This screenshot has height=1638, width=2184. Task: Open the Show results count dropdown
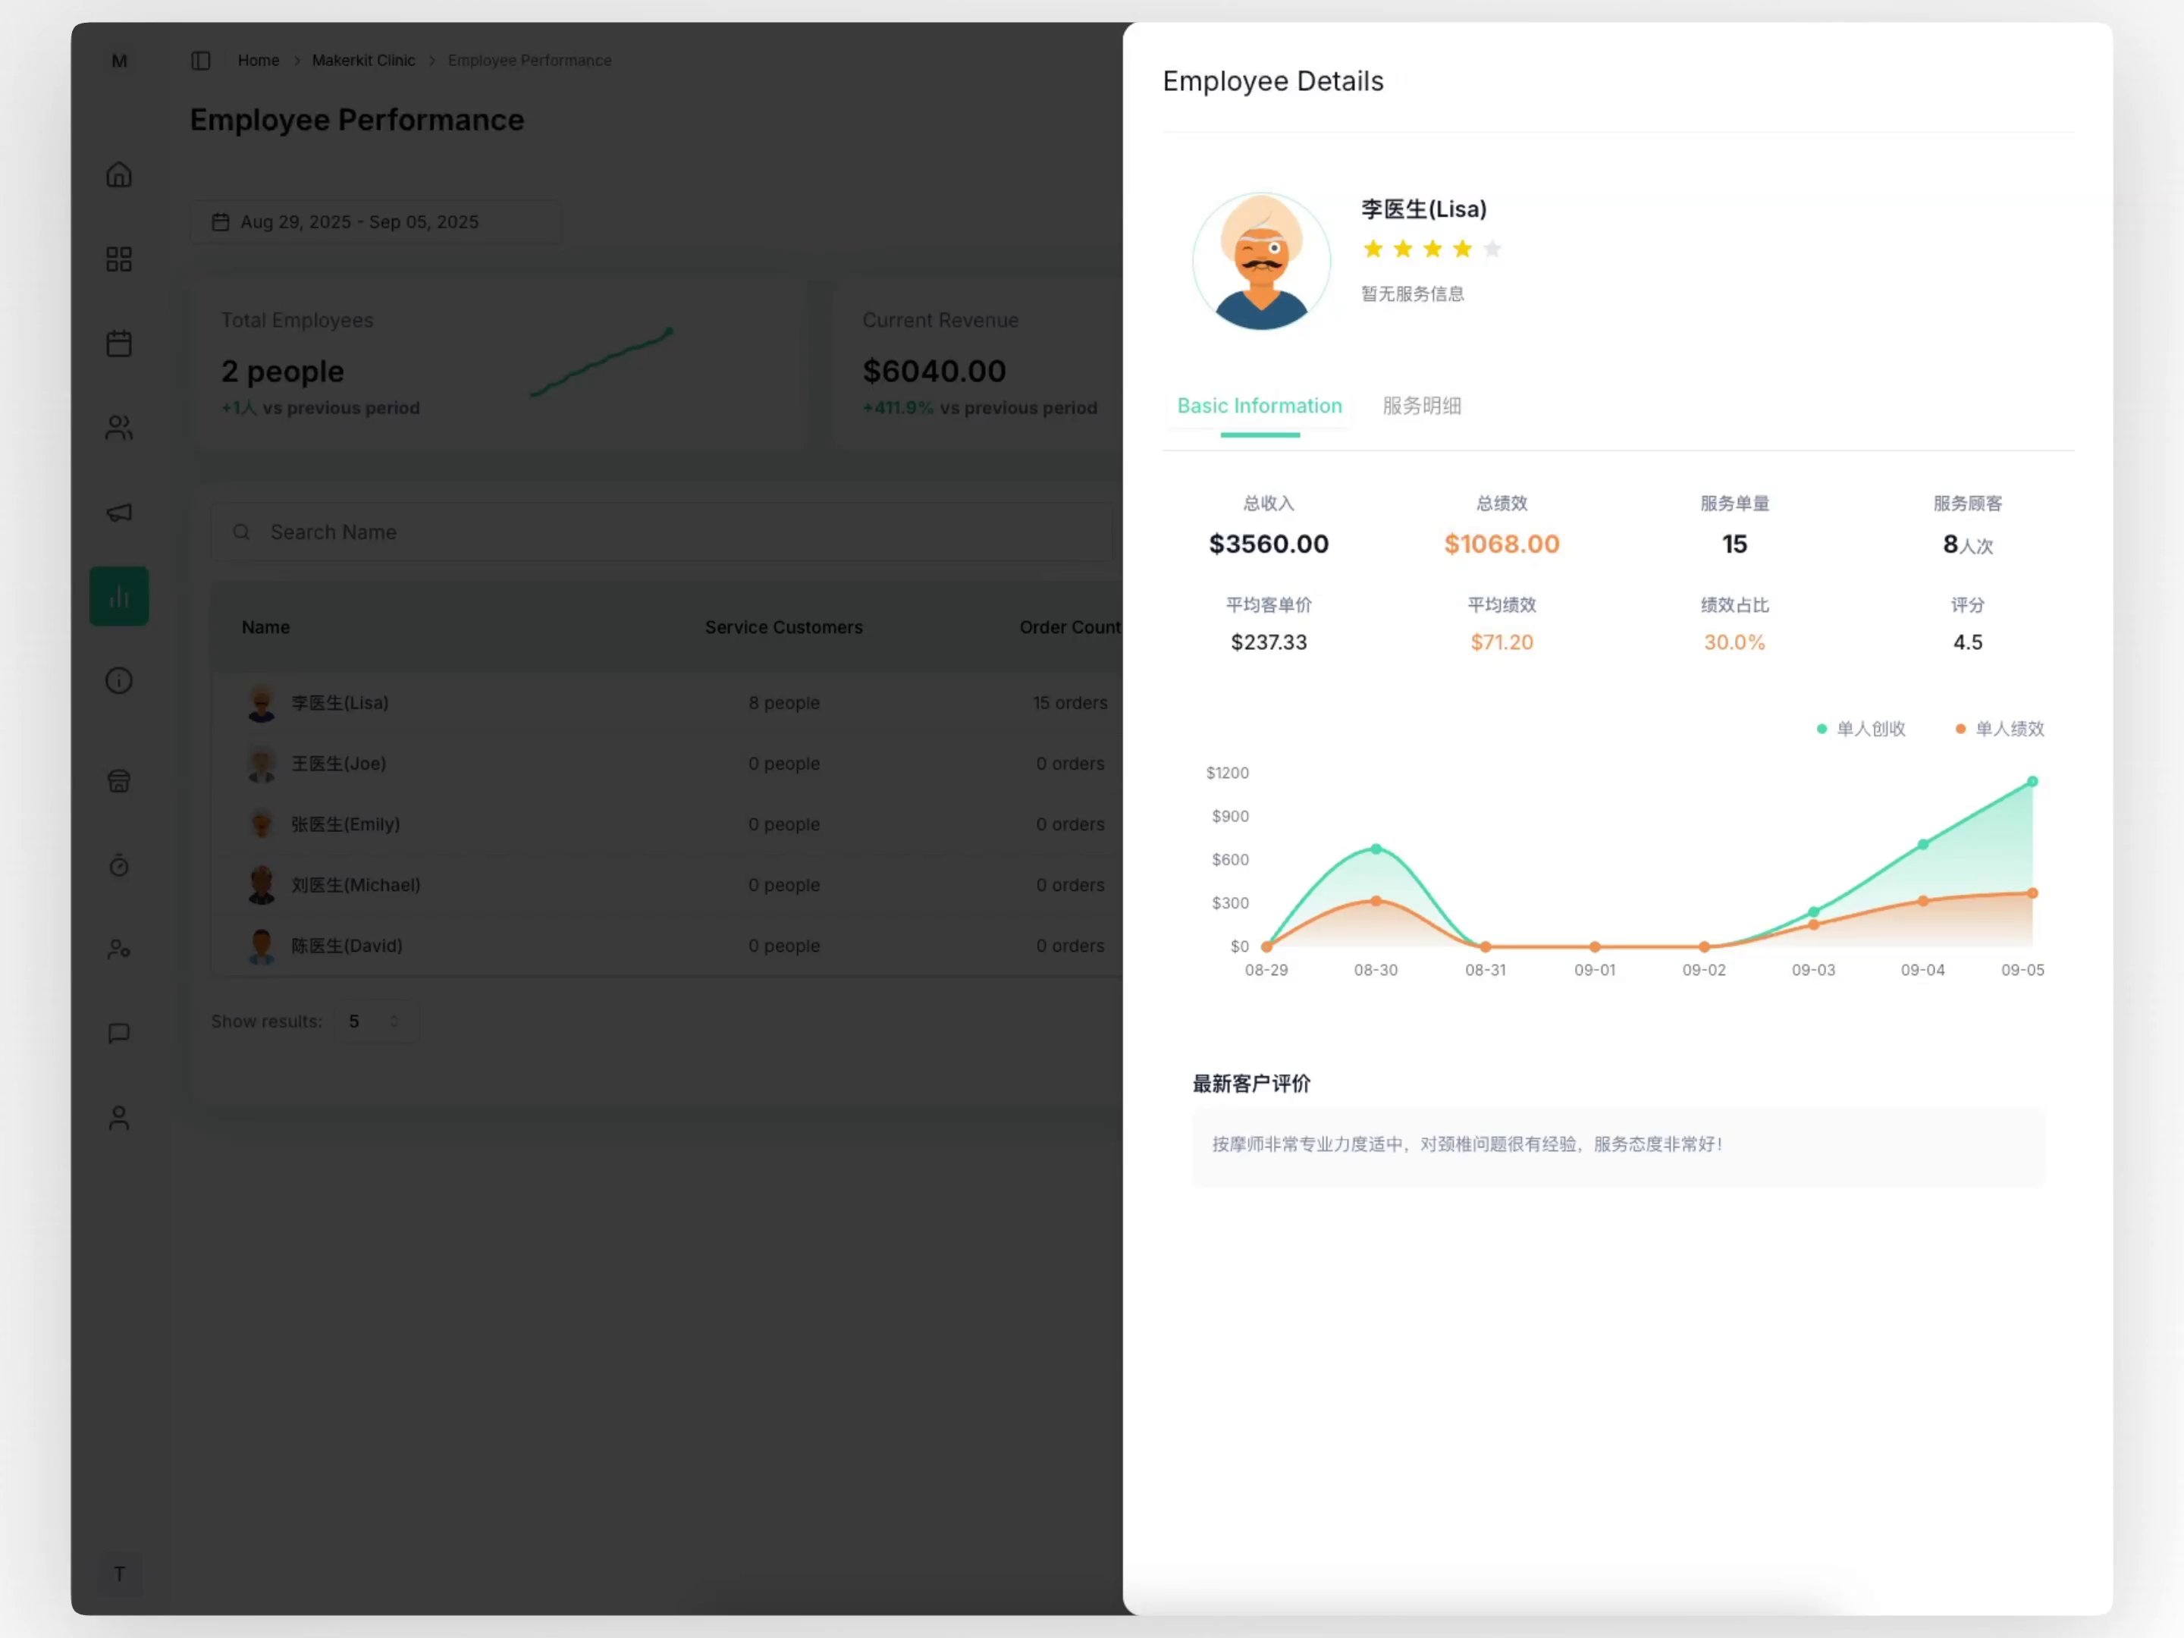(x=377, y=1021)
